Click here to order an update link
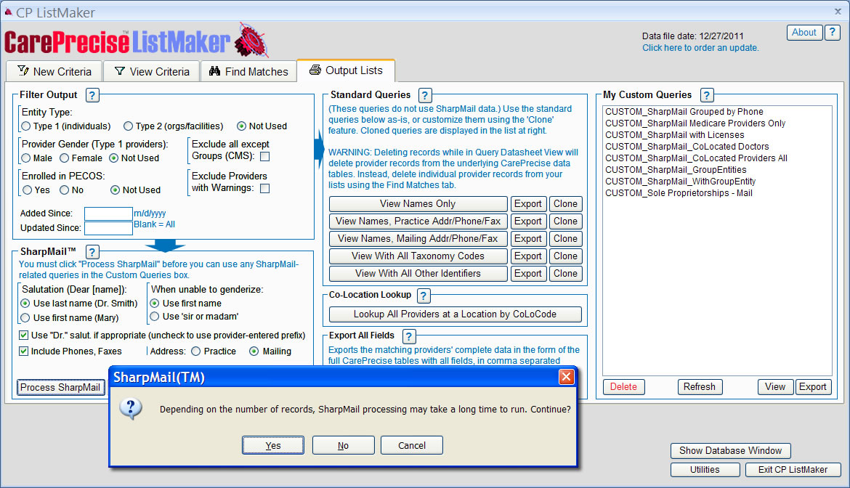Screen dimensions: 850x488 coord(700,48)
